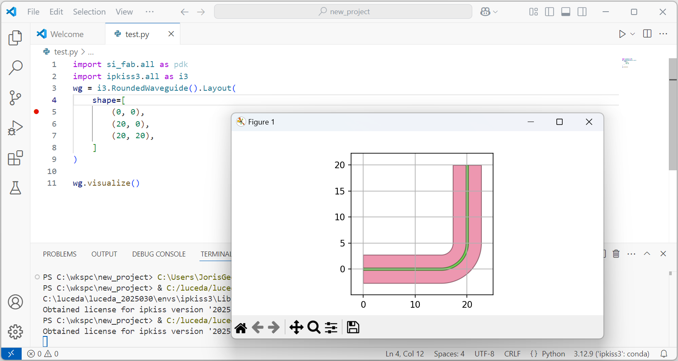
Task: Click the new_project search field
Action: [343, 12]
